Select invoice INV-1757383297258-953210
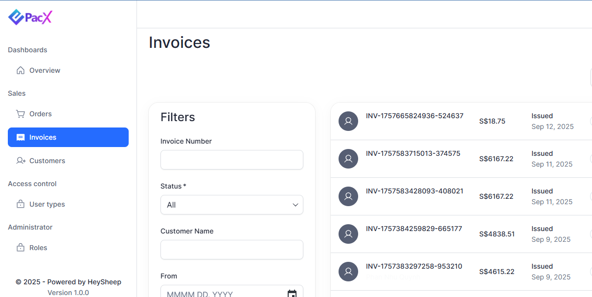The image size is (592, 297). (414, 266)
